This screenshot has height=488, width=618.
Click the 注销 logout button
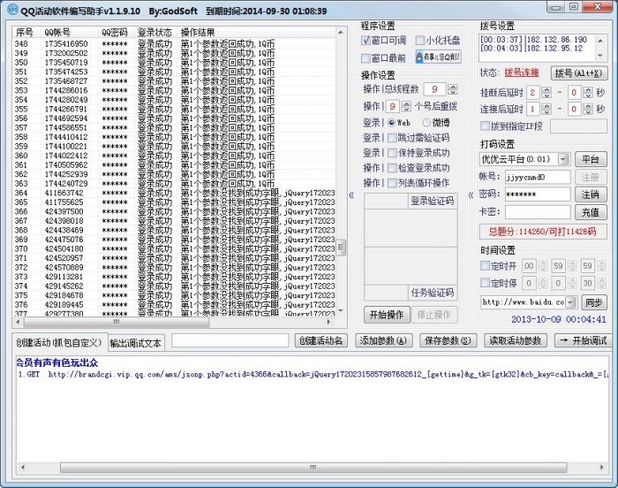click(591, 194)
